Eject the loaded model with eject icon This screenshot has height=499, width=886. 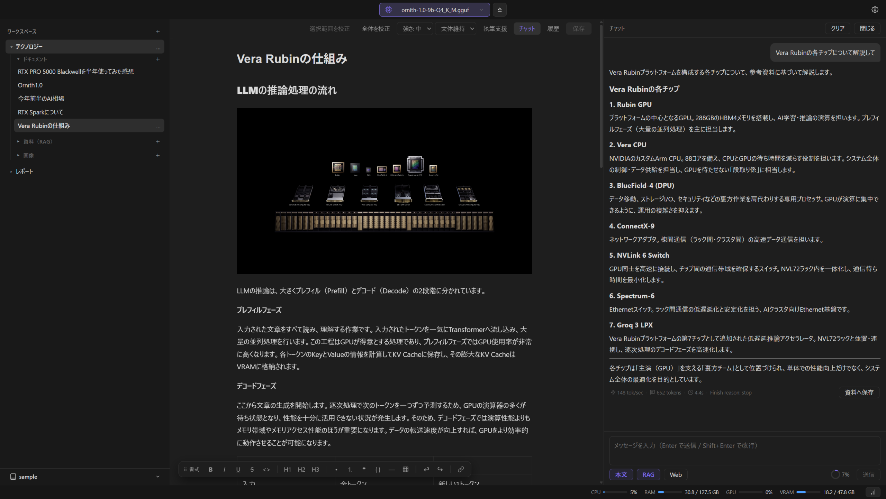(x=499, y=10)
